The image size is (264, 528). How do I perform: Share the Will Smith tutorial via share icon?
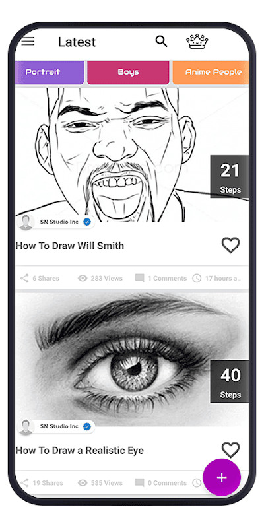[x=24, y=278]
